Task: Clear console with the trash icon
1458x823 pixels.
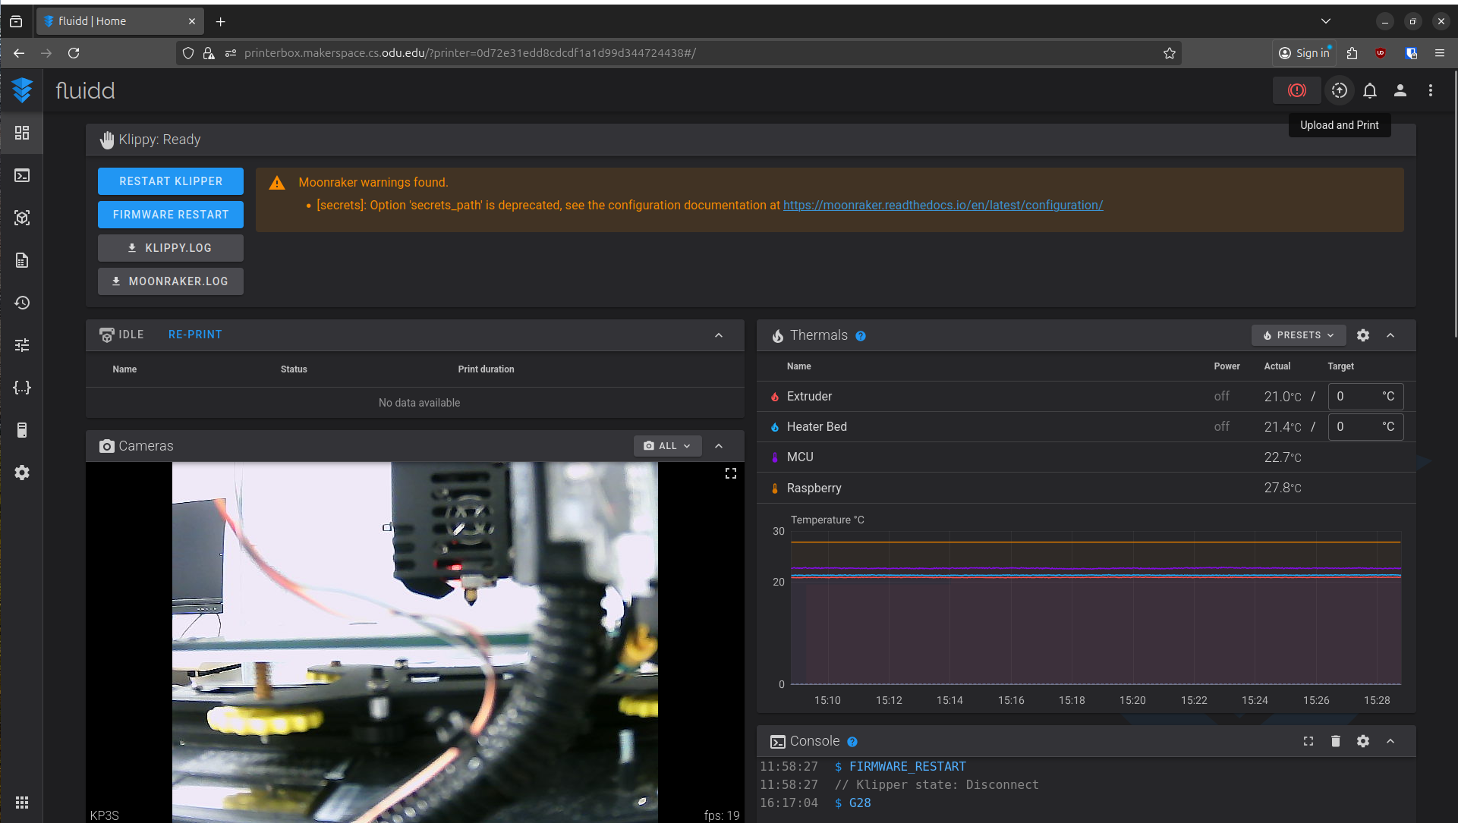Action: (1336, 741)
